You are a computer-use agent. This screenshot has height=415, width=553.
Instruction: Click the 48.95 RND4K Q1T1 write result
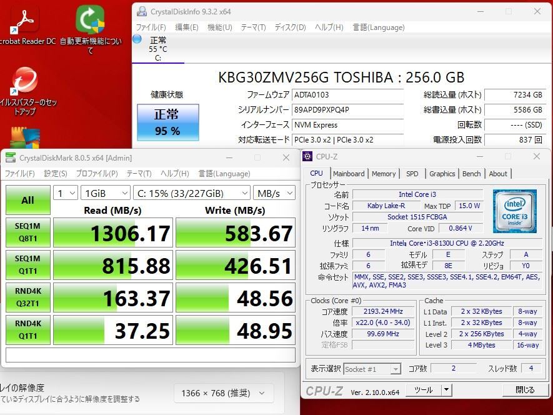(x=235, y=330)
